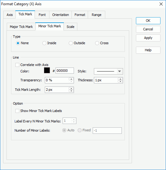Select the Tick Mark tab
Viewport: 166px width, 170px height.
point(25,14)
